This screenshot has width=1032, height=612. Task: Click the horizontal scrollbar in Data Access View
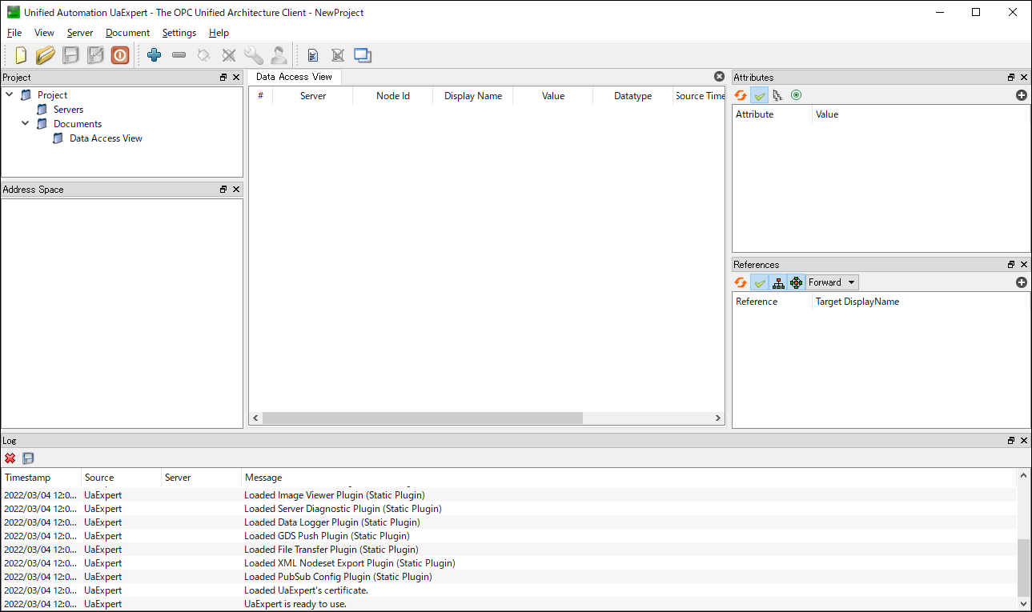pyautogui.click(x=423, y=418)
